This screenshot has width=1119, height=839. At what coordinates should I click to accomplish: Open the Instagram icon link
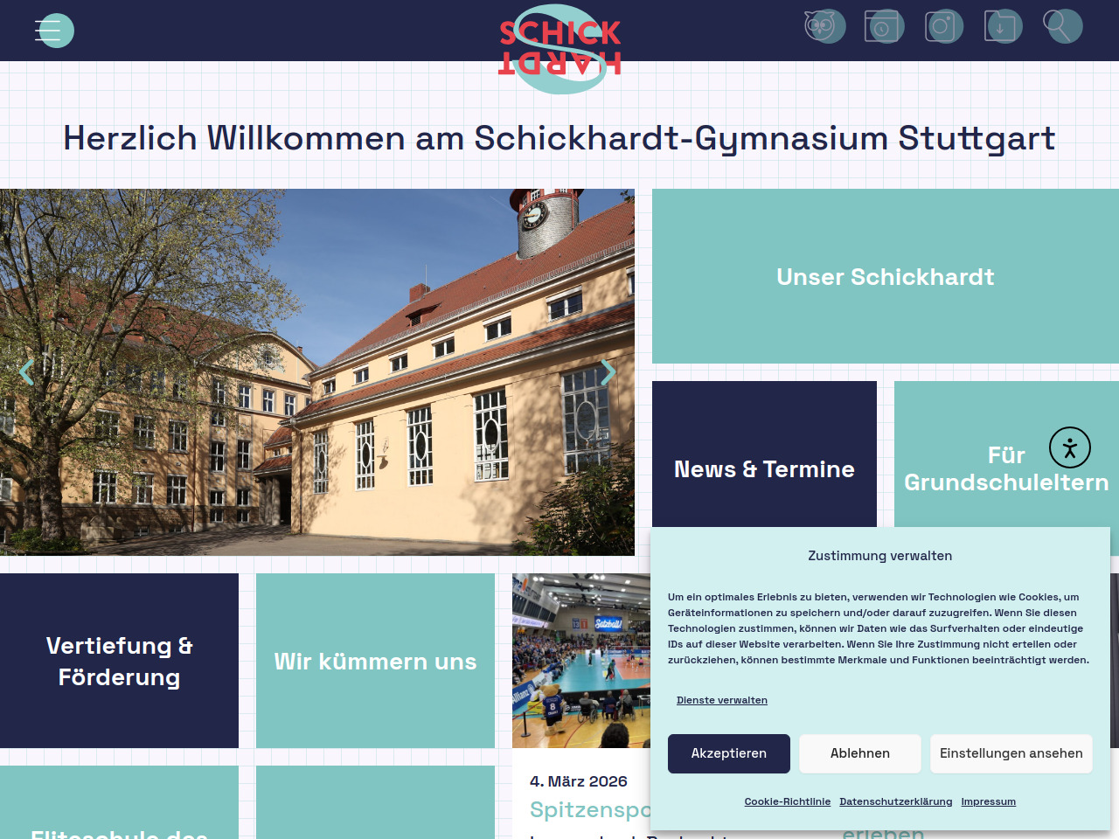[943, 26]
